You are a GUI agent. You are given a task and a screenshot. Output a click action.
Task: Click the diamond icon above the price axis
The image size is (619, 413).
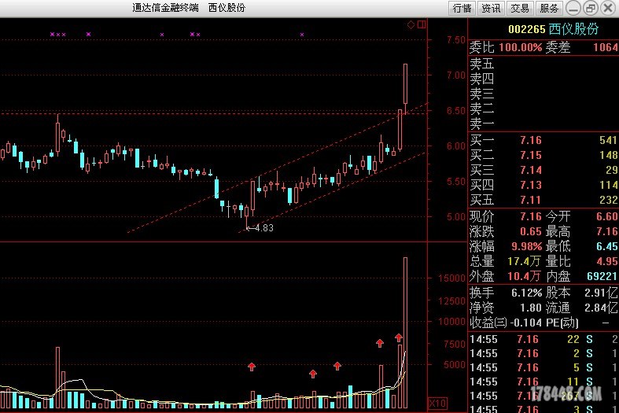[x=411, y=25]
